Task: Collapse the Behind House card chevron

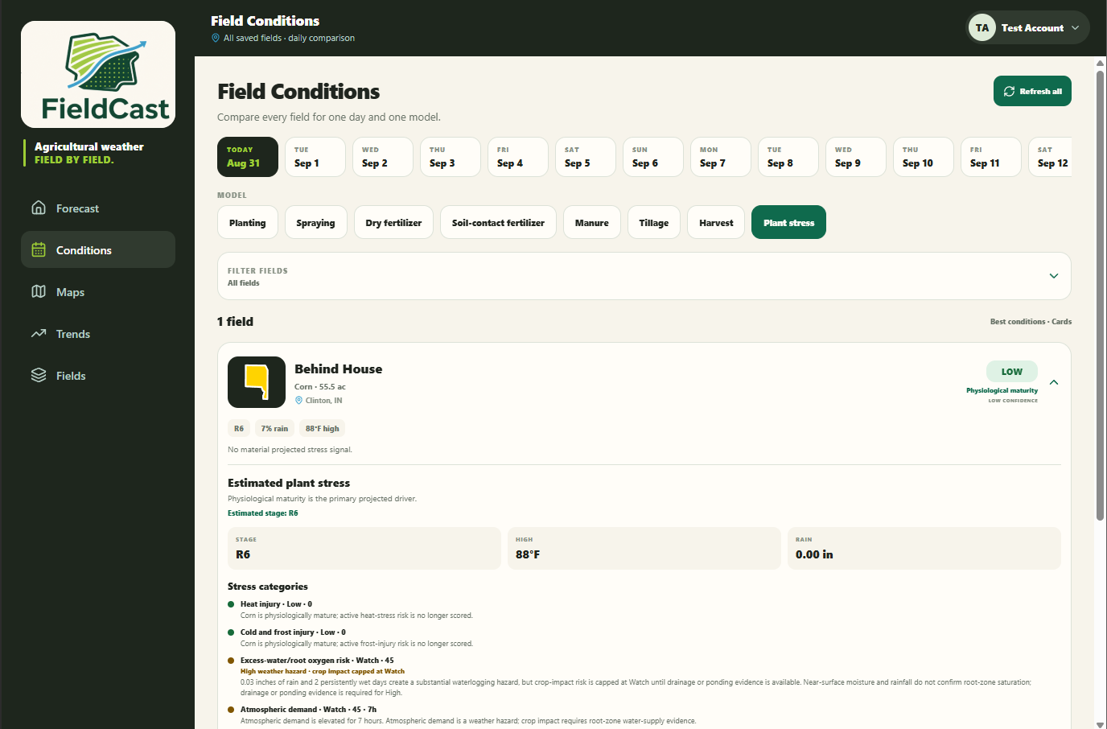Action: (x=1054, y=382)
